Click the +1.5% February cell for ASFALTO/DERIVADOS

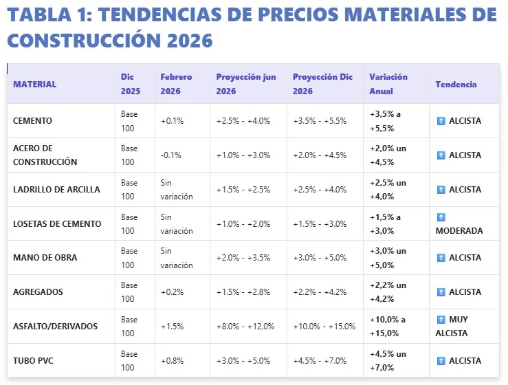tap(172, 327)
